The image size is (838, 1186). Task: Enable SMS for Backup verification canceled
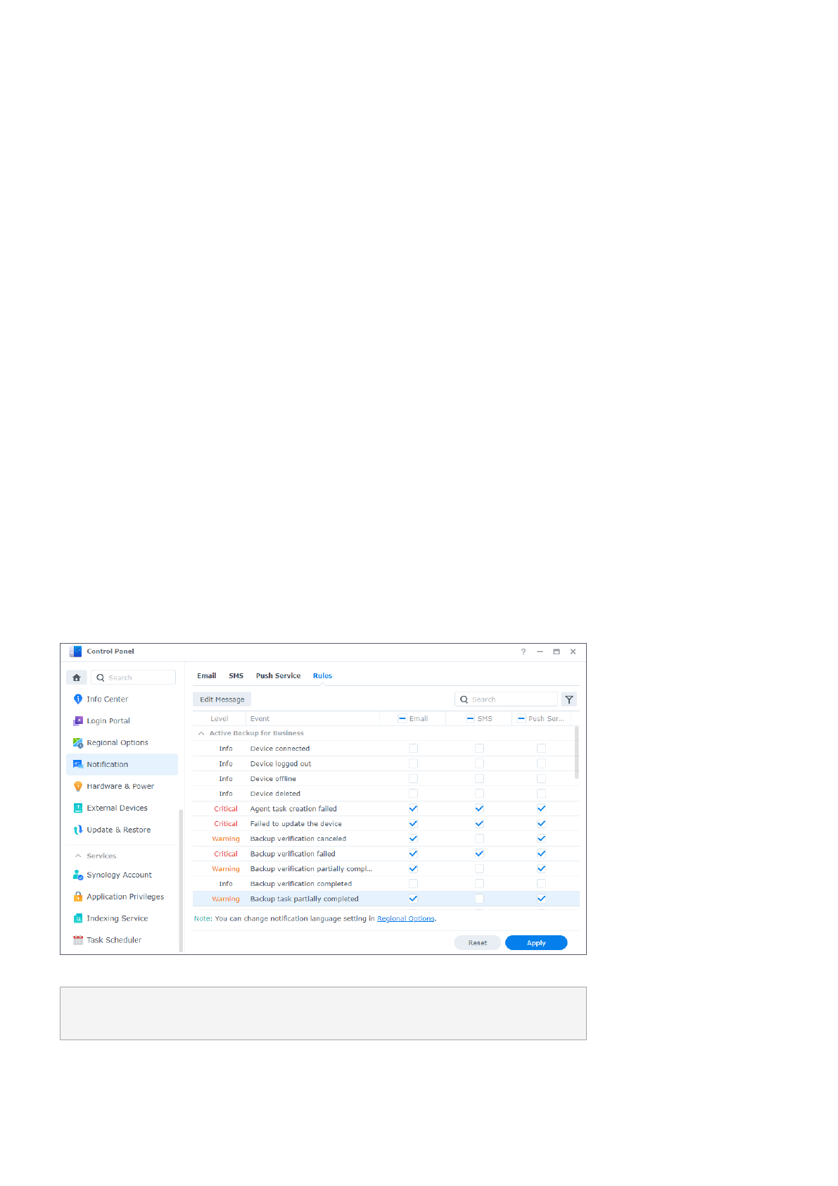pos(479,839)
